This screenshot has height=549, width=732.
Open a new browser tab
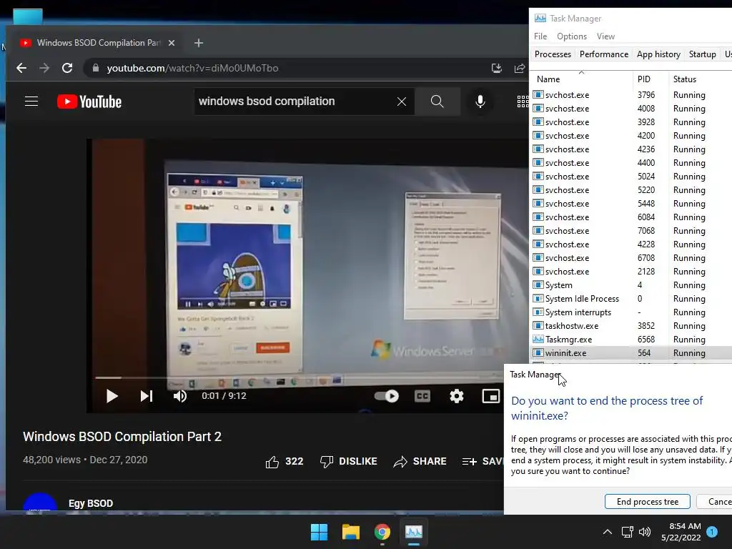(199, 43)
